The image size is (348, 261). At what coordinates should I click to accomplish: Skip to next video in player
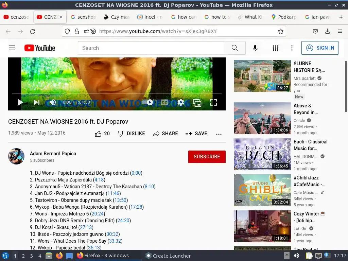[x=37, y=102]
